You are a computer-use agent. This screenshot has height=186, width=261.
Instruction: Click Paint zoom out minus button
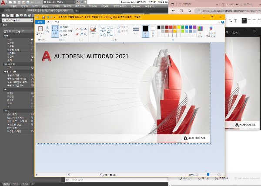[197, 175]
